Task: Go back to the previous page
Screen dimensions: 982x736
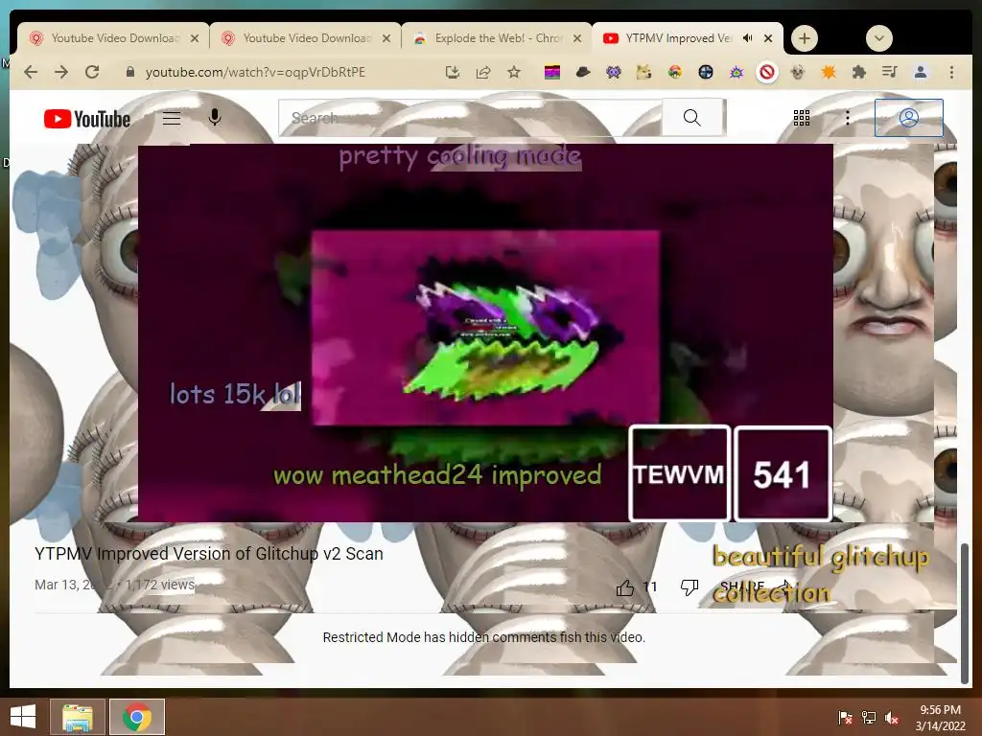Action: tap(30, 72)
